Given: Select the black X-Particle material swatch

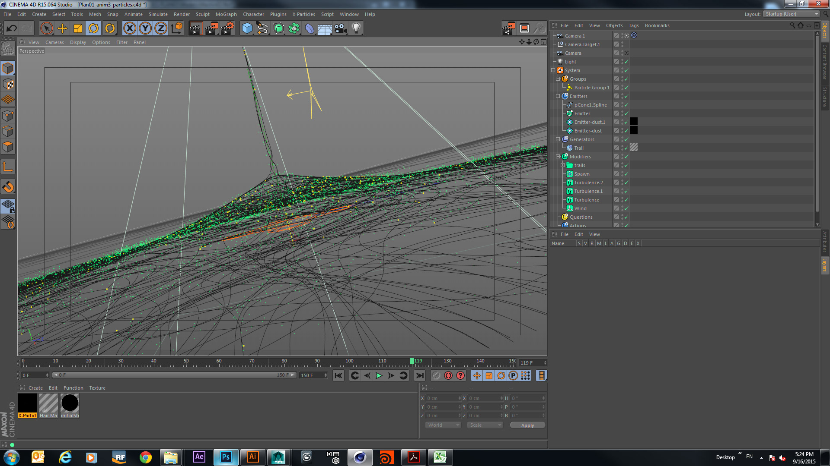Looking at the screenshot, I should click(x=27, y=403).
